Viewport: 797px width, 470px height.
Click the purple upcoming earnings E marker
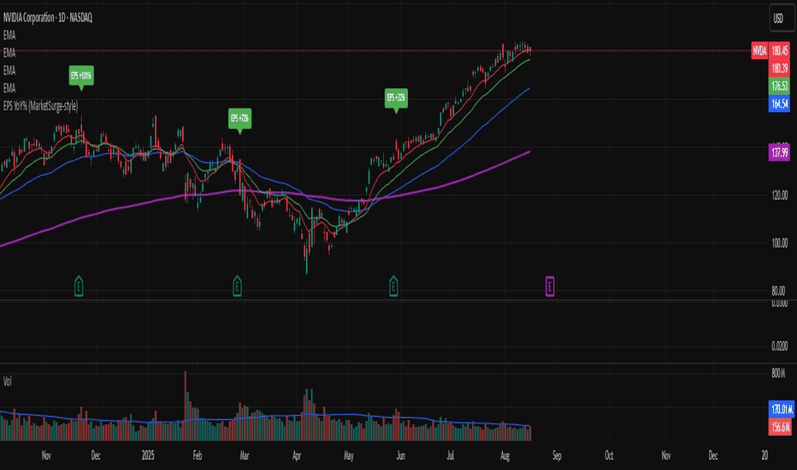tap(550, 286)
